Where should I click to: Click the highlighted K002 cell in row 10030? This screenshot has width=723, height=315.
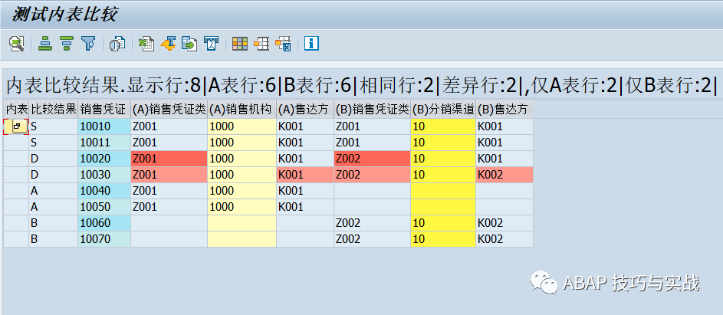tap(504, 175)
